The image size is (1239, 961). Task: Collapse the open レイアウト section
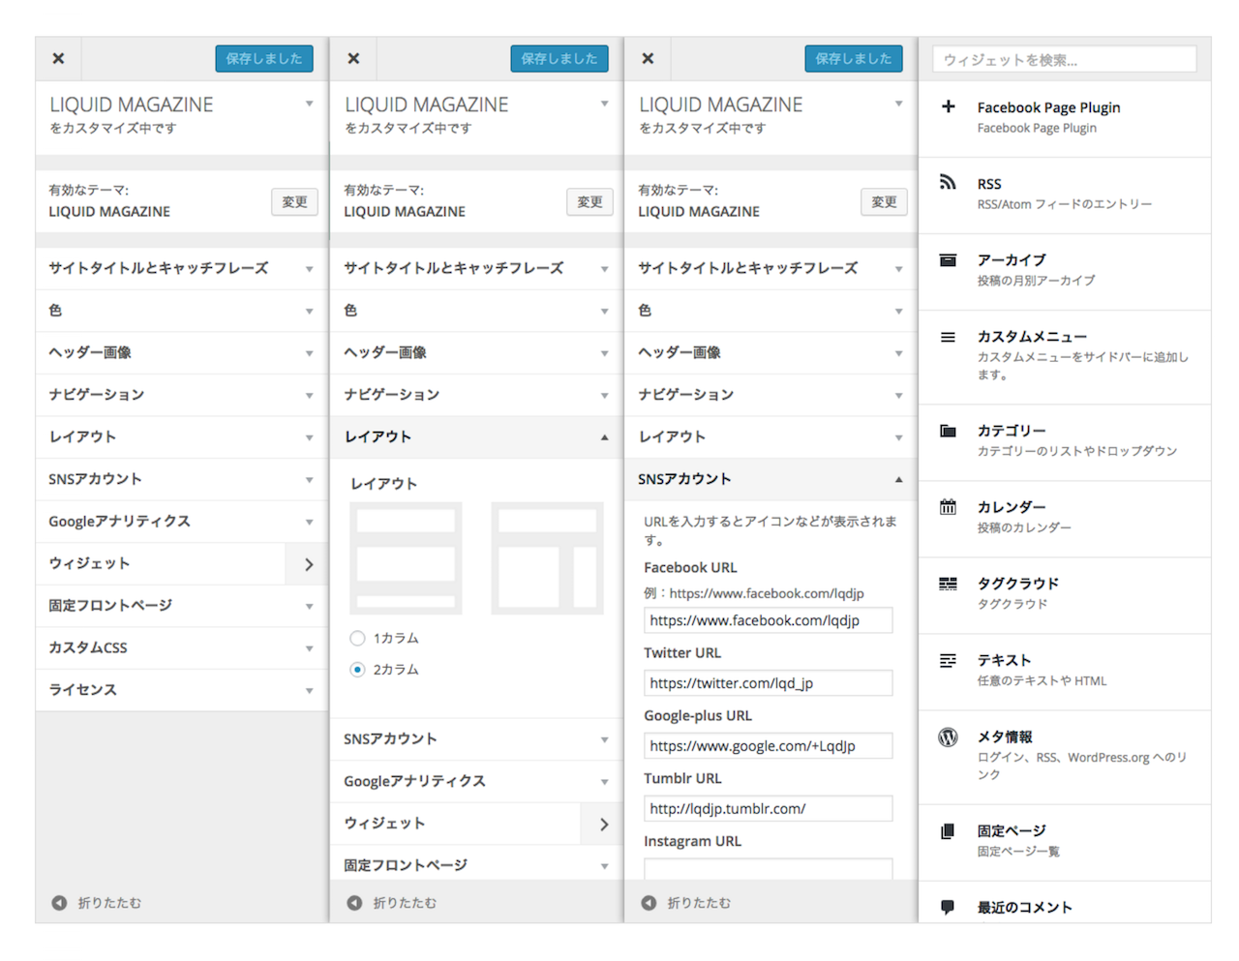[x=476, y=436]
